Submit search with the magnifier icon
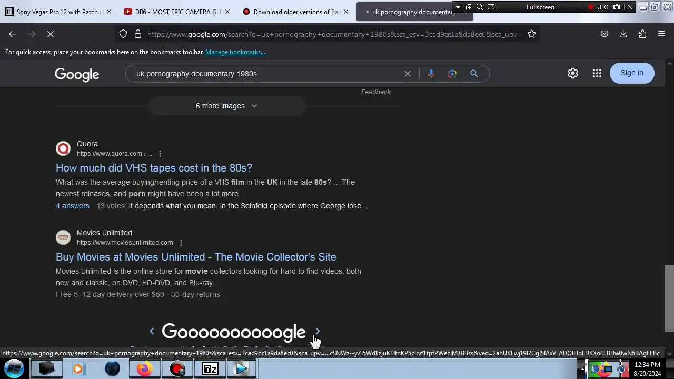 pos(474,74)
